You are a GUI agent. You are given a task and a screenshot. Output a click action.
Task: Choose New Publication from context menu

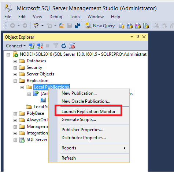[79, 93]
